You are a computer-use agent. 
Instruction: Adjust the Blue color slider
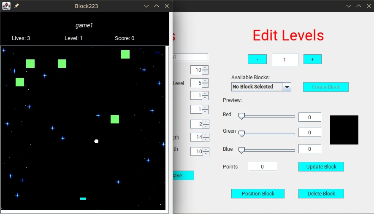click(267, 150)
